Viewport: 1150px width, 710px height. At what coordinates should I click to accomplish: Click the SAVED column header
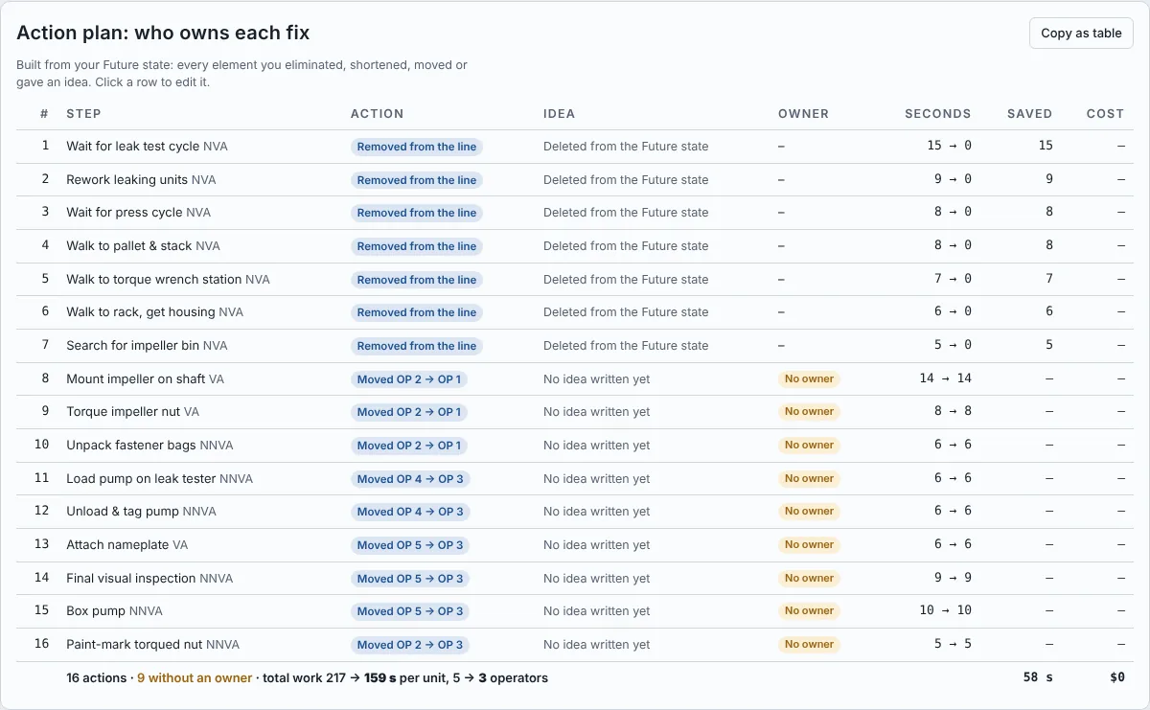[x=1030, y=114]
